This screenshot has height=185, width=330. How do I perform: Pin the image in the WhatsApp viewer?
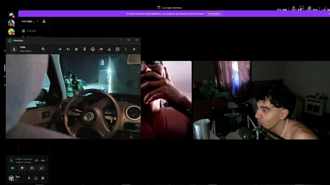point(84,49)
